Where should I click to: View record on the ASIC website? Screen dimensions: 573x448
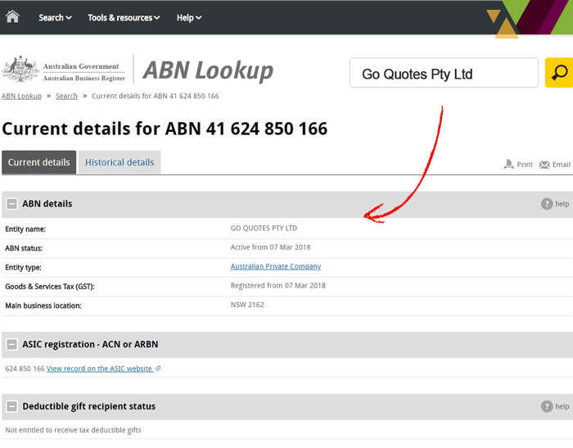[99, 369]
